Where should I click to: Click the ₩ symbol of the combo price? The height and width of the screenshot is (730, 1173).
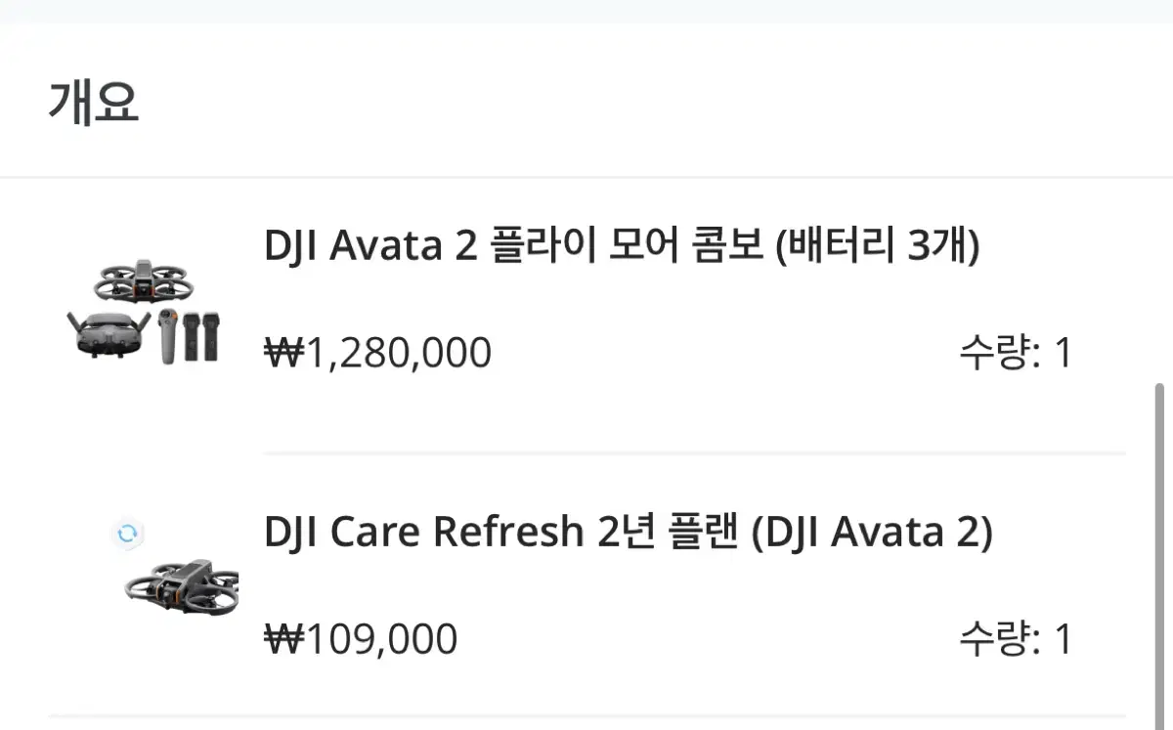pyautogui.click(x=284, y=353)
